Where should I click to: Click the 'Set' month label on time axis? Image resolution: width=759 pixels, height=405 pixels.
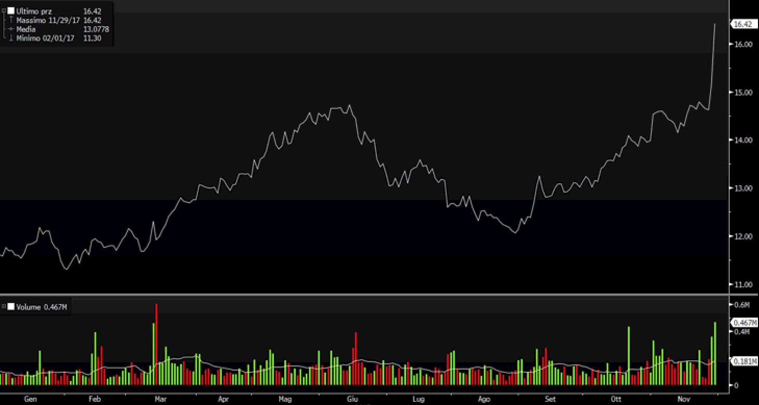550,399
